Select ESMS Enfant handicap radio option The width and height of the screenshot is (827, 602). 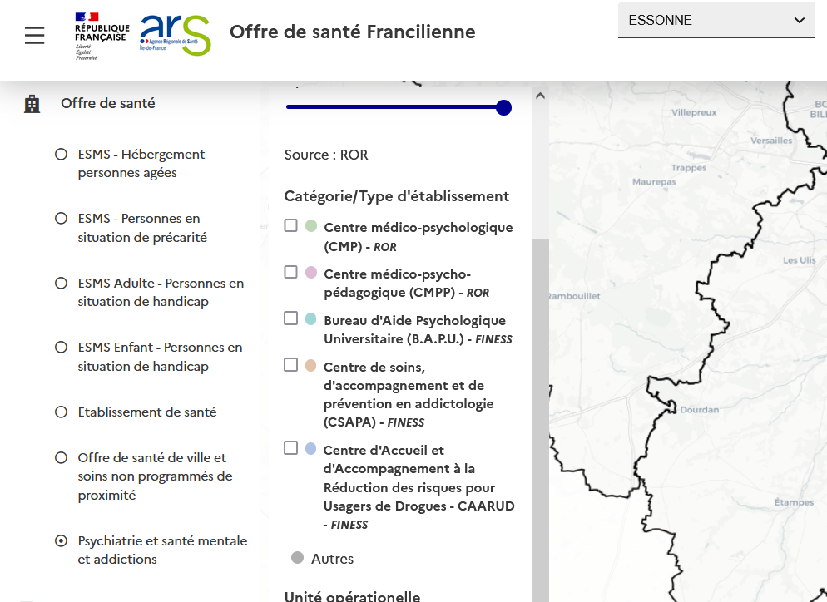[62, 348]
